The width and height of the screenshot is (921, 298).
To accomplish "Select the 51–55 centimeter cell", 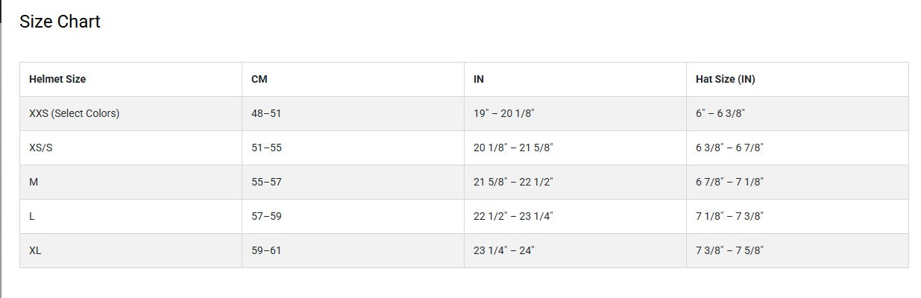I will point(266,148).
